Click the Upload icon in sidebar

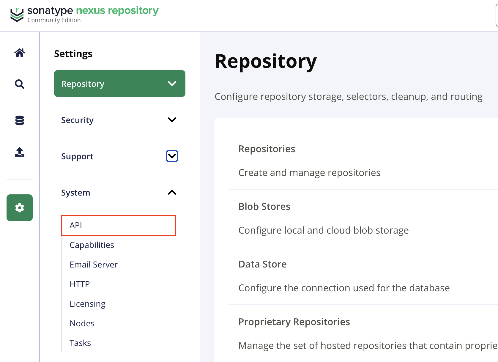click(x=20, y=152)
